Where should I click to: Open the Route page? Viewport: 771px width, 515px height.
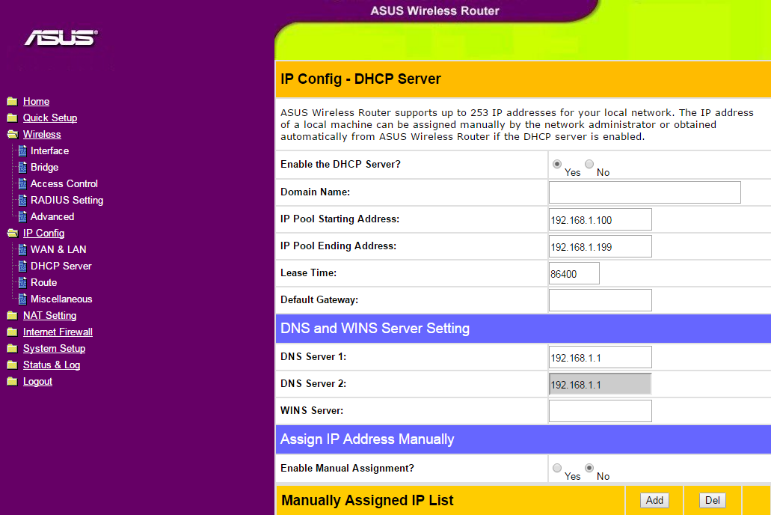click(44, 283)
